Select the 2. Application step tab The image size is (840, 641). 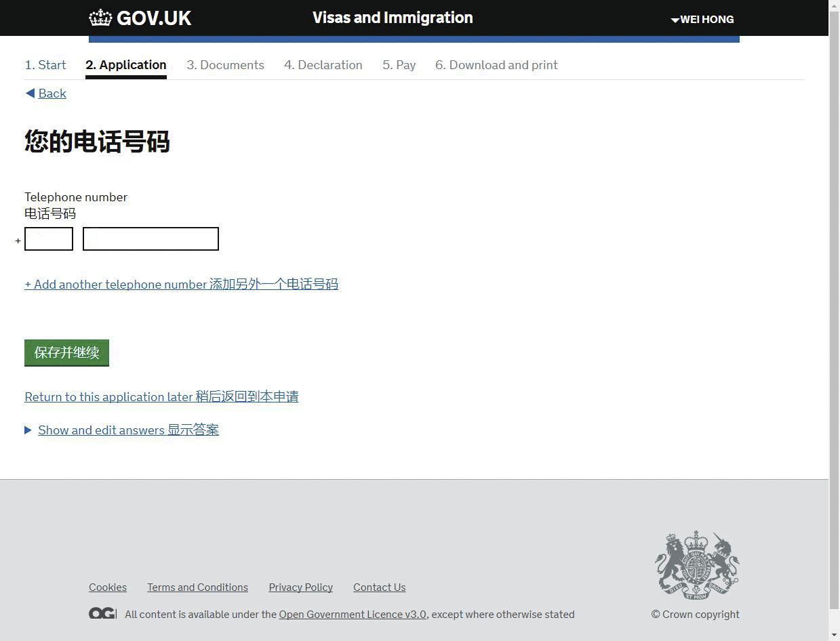point(126,65)
